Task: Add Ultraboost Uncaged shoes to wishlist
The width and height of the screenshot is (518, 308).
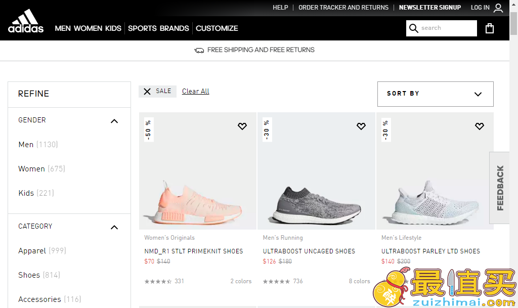Action: (361, 126)
